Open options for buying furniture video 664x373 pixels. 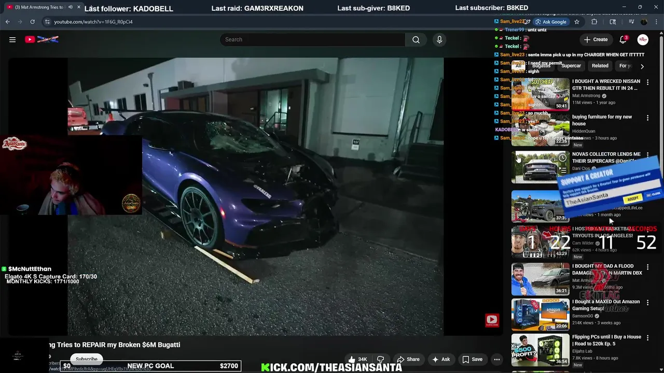pyautogui.click(x=647, y=118)
